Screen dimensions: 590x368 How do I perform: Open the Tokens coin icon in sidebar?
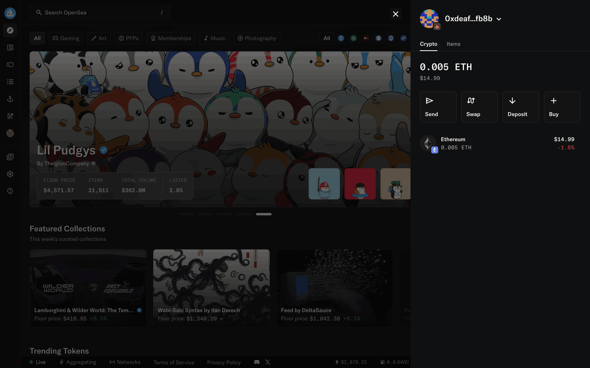(10, 65)
